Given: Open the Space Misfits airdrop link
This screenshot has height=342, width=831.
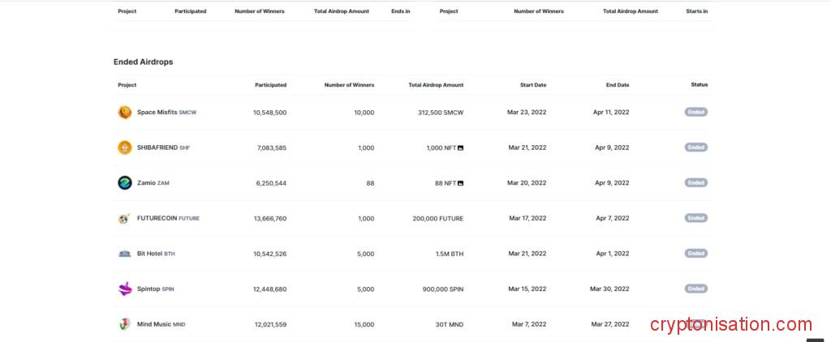Looking at the screenshot, I should [157, 112].
